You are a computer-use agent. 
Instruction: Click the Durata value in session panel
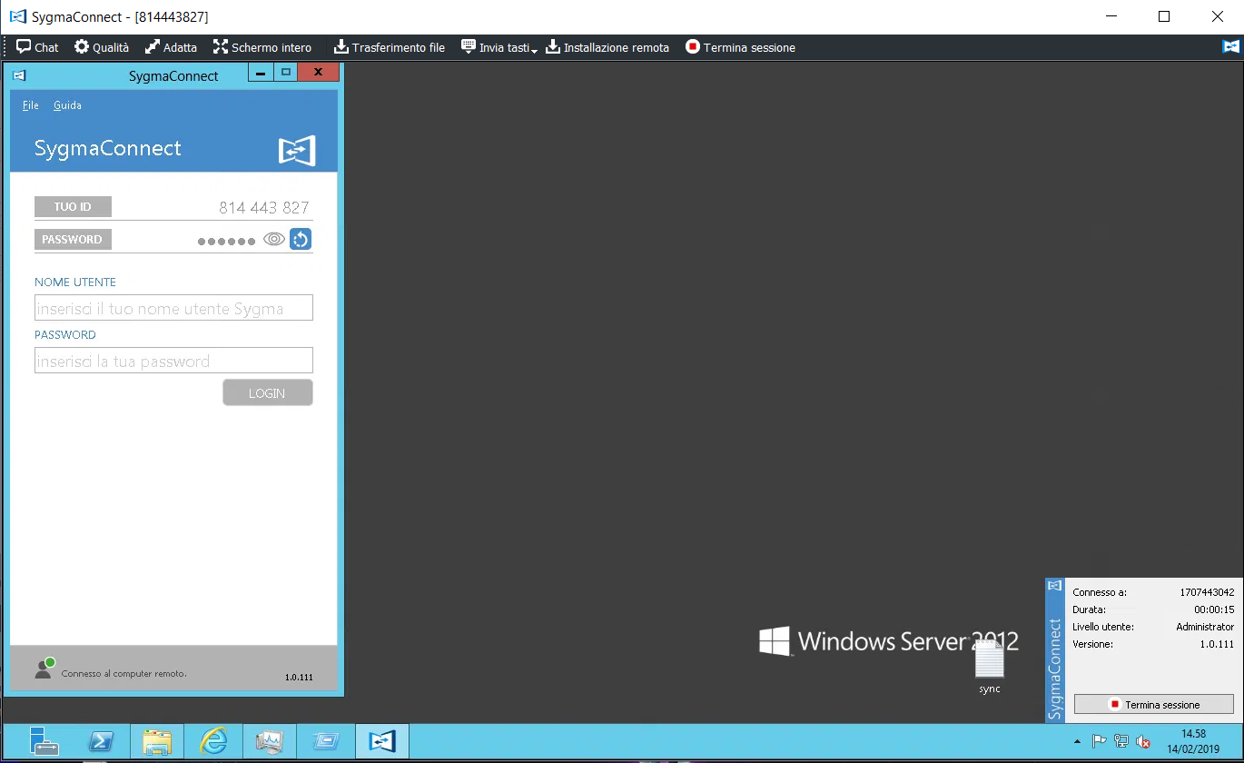[x=1214, y=609]
